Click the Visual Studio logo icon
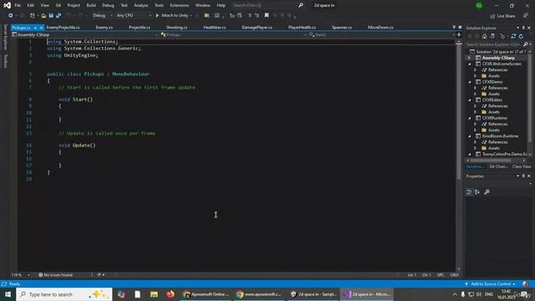535x301 pixels. (x=8, y=5)
